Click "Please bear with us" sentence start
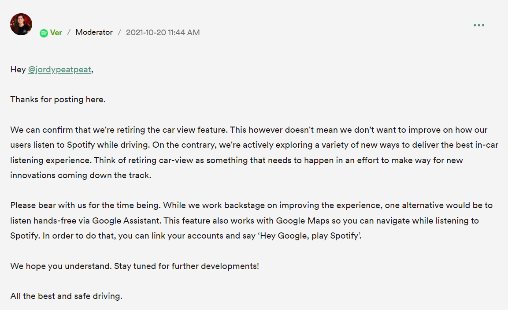The height and width of the screenshot is (310, 508). coord(48,205)
